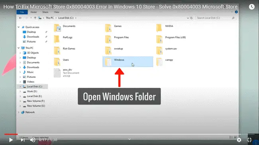
Task: Expand Work (D:) tree node
Action: pos(20,91)
